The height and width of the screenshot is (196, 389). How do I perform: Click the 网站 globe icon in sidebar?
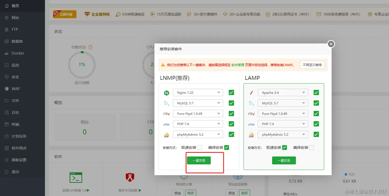tap(7, 18)
